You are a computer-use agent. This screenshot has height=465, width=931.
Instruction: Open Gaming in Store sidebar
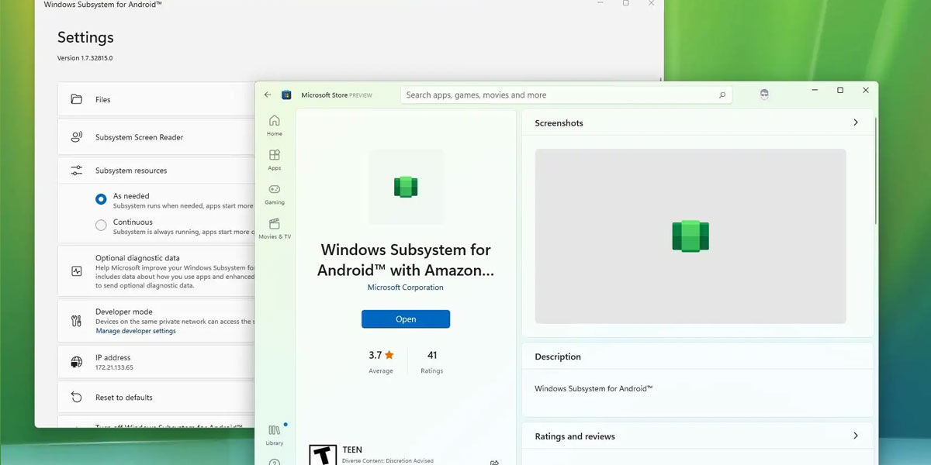pos(275,194)
